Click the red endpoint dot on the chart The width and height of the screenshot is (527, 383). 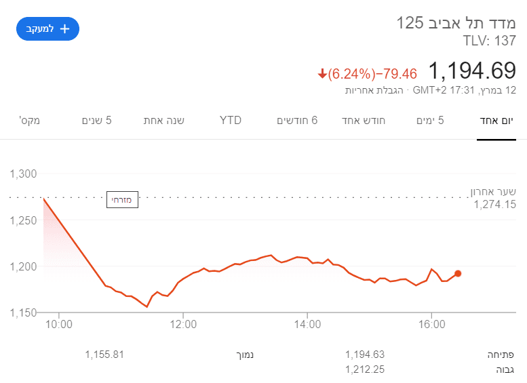click(458, 273)
